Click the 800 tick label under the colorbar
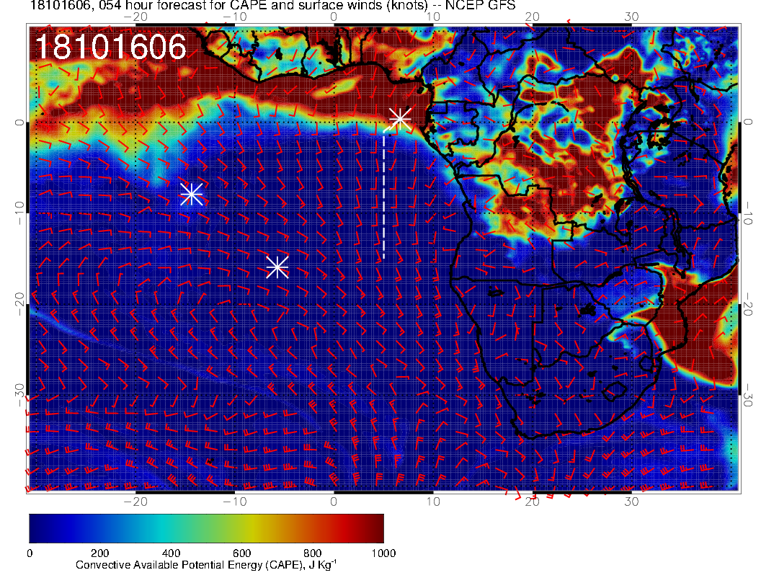Screen dimensions: 761x588 (313, 553)
